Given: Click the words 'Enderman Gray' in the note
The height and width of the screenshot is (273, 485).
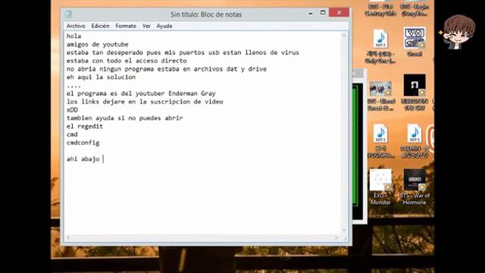Looking at the screenshot, I should point(192,93).
